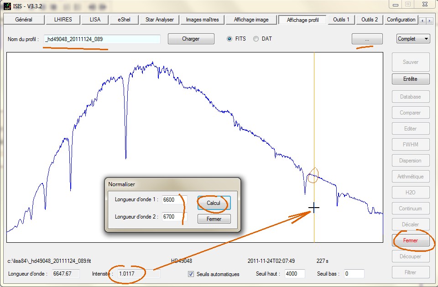Select the FITS radio button
This screenshot has height=287, width=438.
(x=230, y=39)
